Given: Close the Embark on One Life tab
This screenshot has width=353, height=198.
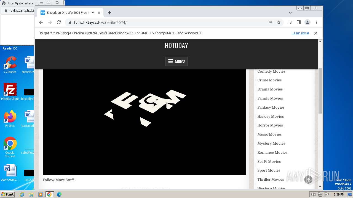Looking at the screenshot, I should click(99, 13).
